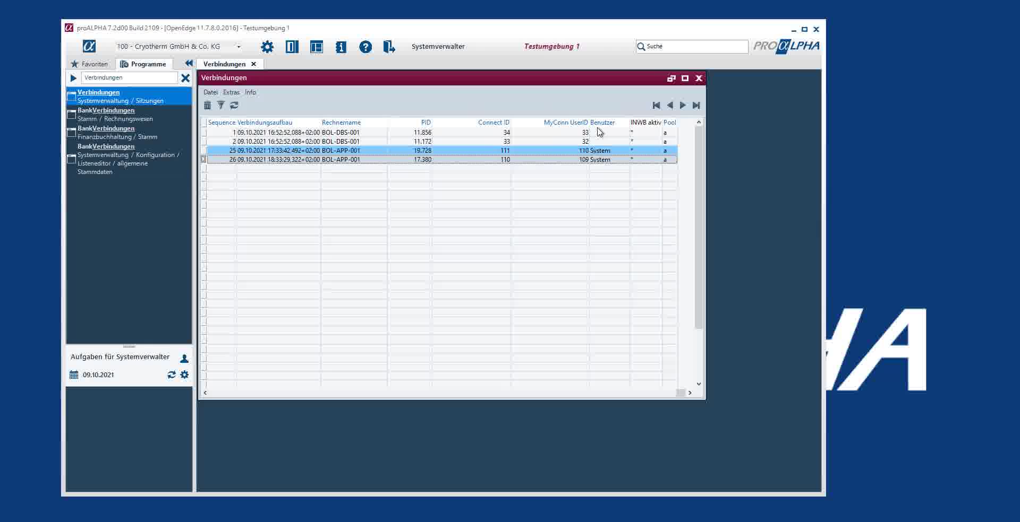Click the INWB aktiv column header
Screen dimensions: 1020x522
pyautogui.click(x=645, y=123)
